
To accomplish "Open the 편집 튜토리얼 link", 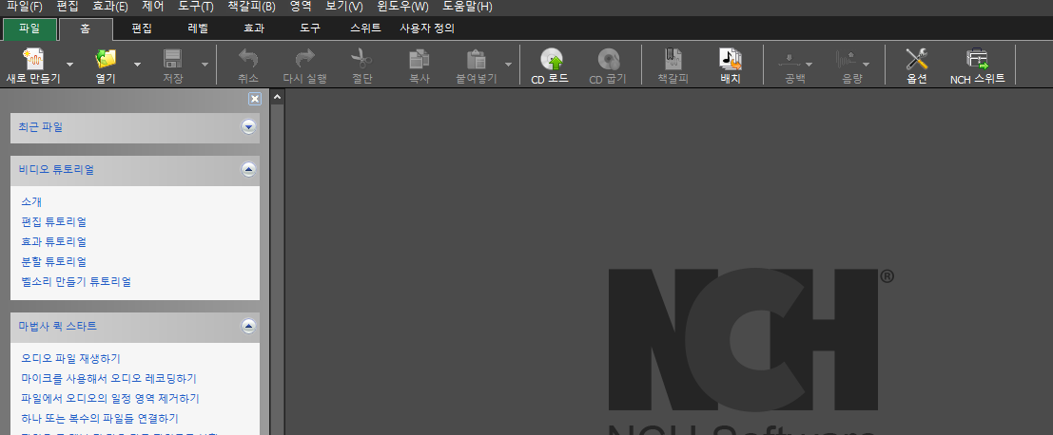I will click(x=53, y=222).
